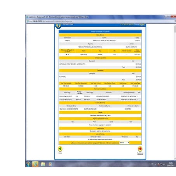Click the volume speaker icon in tray

click(164, 164)
